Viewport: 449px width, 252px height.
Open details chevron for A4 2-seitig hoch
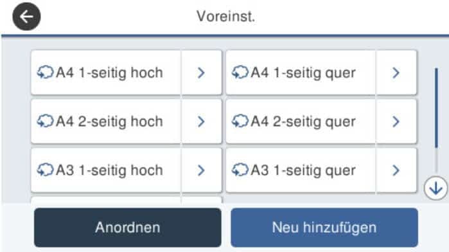pyautogui.click(x=201, y=122)
